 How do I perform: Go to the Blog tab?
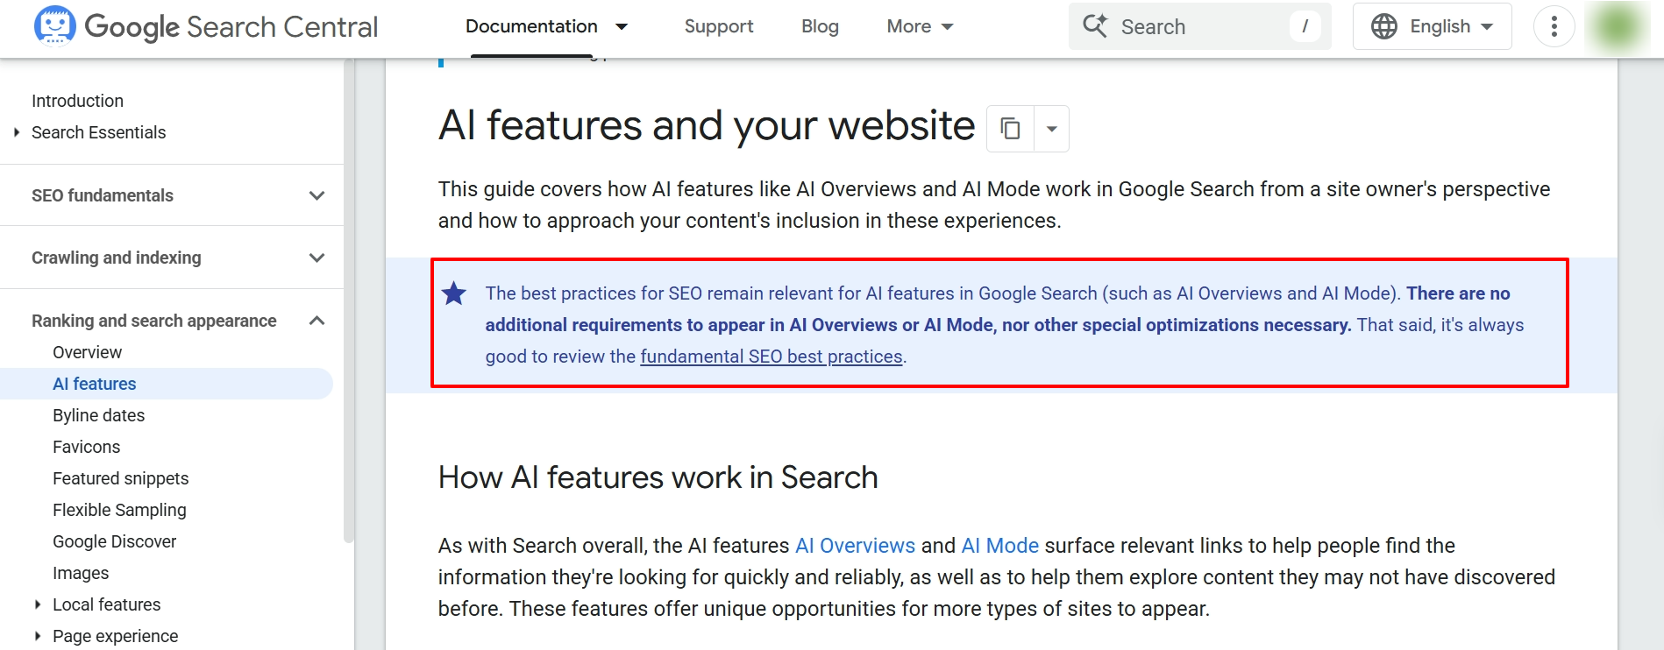(x=820, y=26)
